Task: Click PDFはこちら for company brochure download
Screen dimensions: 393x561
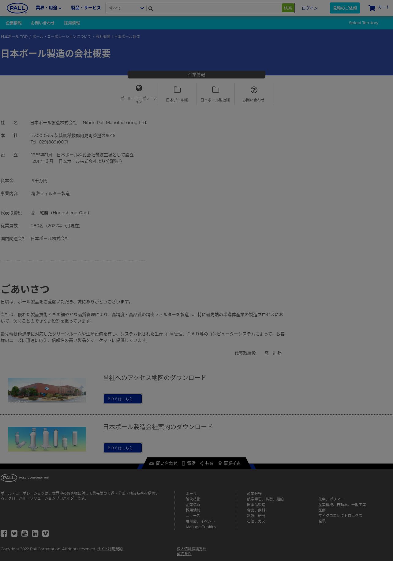Action: click(123, 448)
